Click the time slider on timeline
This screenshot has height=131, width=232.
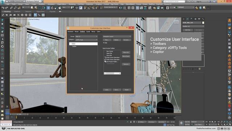coord(19,114)
